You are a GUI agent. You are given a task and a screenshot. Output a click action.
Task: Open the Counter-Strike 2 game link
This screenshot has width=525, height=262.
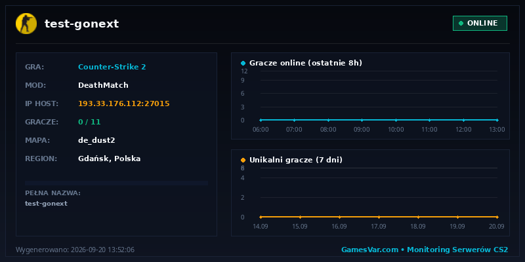point(112,67)
